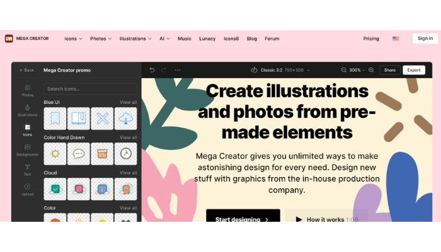View all Color icons
Screen dimensions: 441x252
(x=129, y=208)
